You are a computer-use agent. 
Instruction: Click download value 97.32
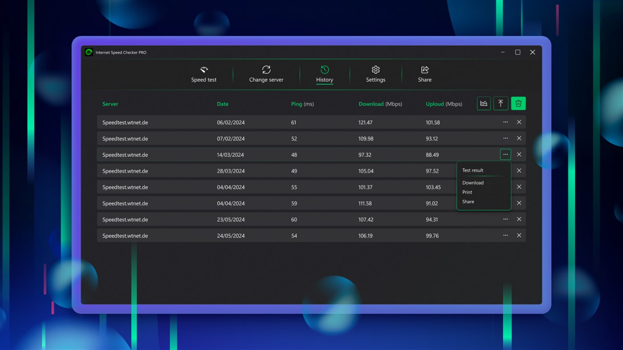[x=365, y=155]
